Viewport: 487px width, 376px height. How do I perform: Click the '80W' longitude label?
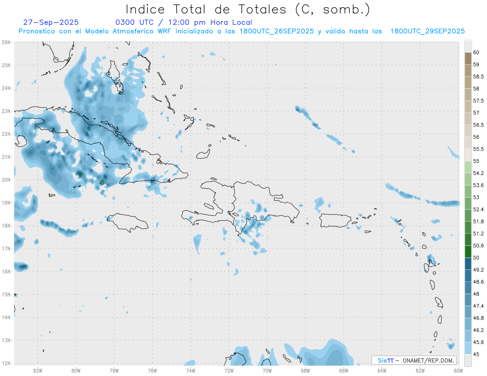click(x=76, y=370)
